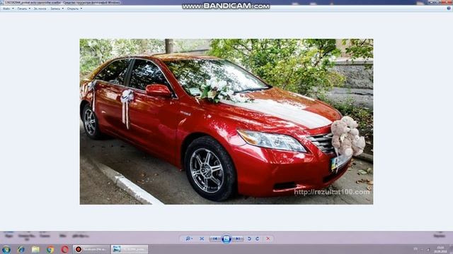Image resolution: width=453 pixels, height=254 pixels.
Task: Switch to the Bandicam taskbar window
Action: [91, 249]
